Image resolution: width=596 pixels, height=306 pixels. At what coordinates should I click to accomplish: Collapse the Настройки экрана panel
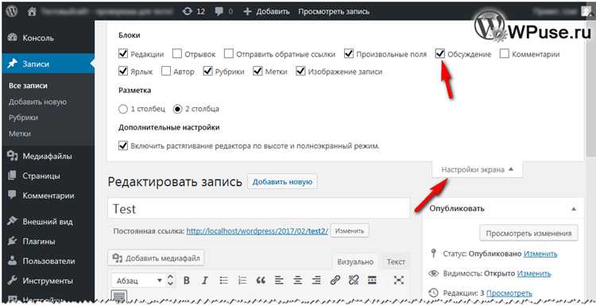(x=477, y=169)
